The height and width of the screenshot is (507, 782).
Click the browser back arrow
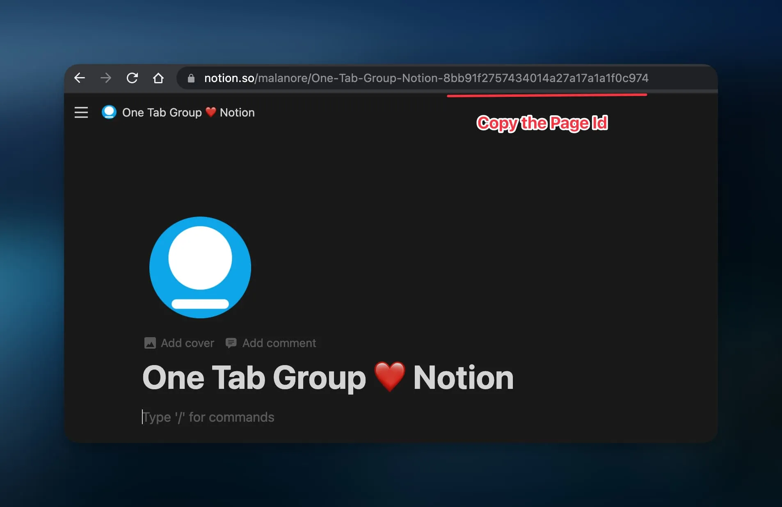pyautogui.click(x=80, y=78)
